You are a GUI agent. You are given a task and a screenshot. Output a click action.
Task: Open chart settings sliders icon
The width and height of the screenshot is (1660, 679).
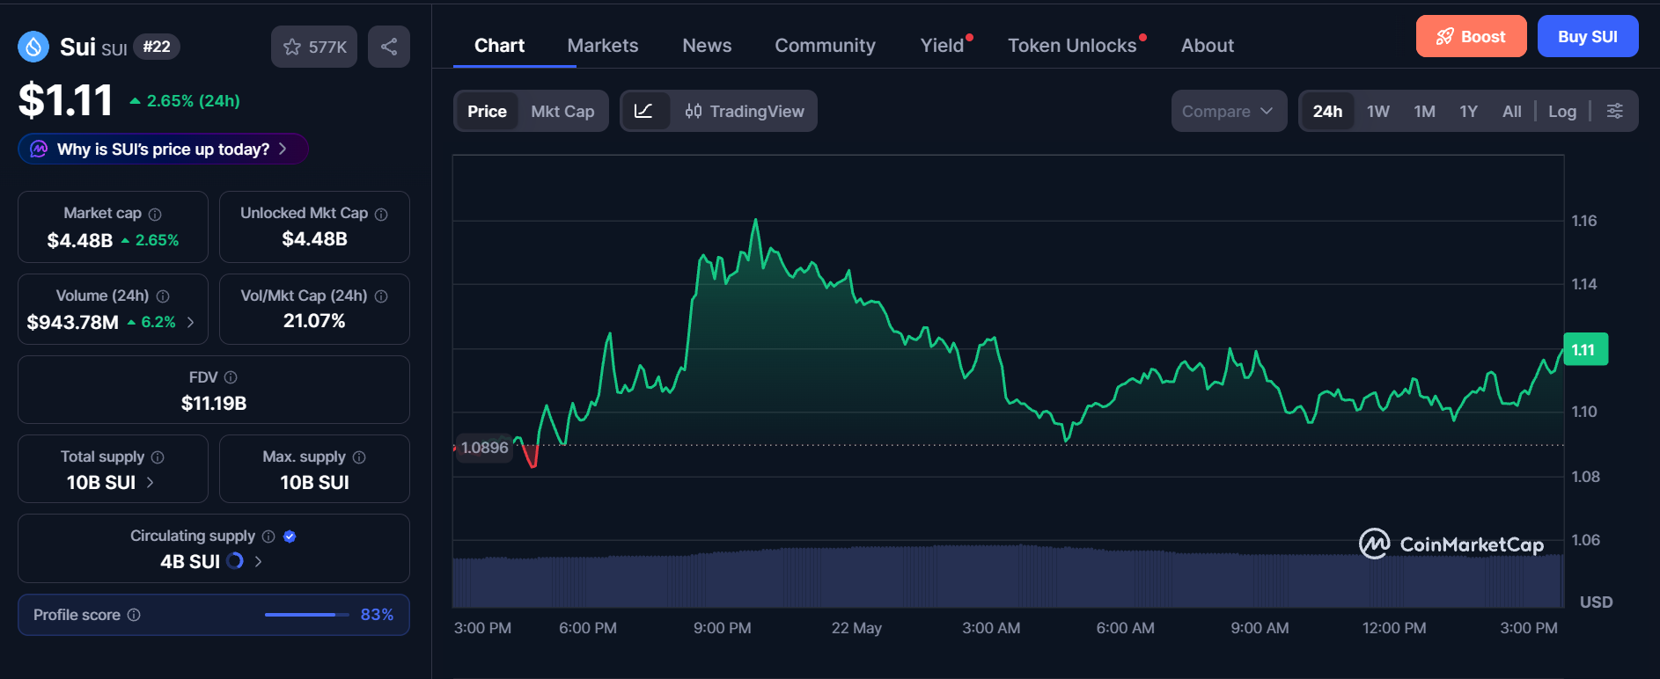tap(1615, 111)
